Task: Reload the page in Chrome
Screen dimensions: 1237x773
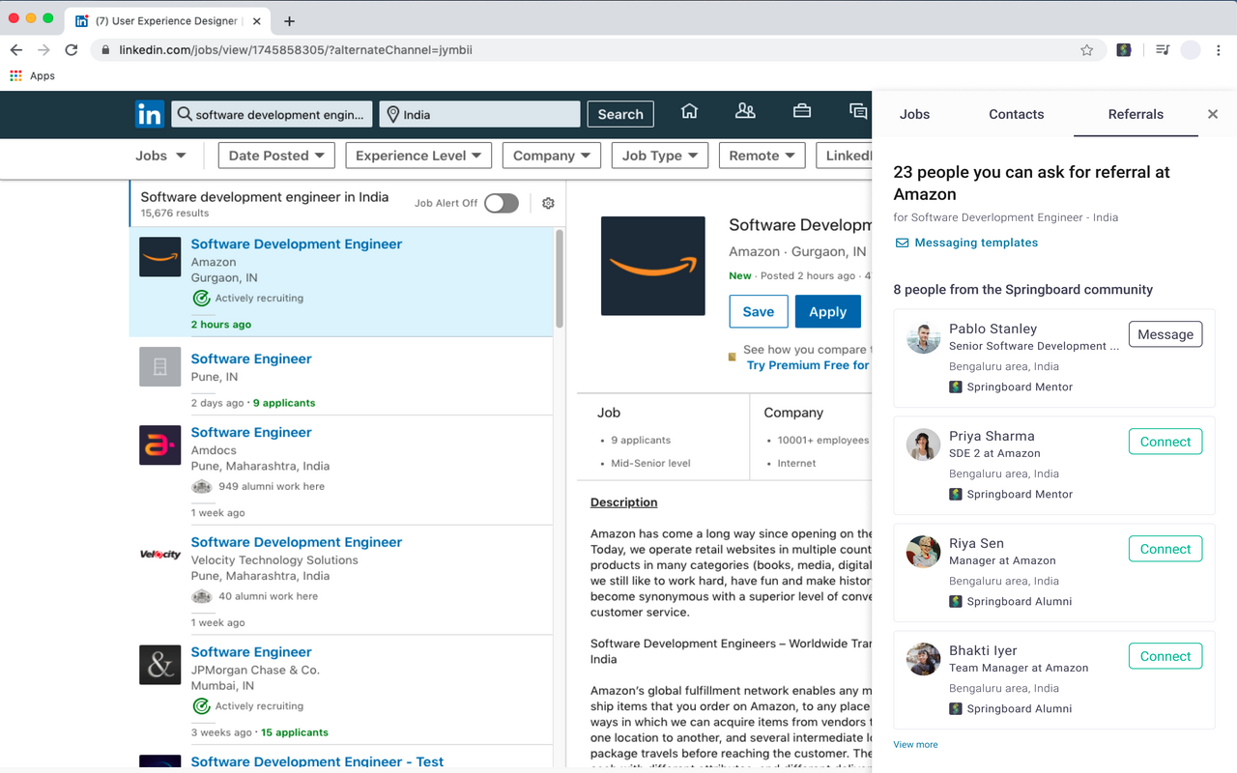Action: [71, 50]
